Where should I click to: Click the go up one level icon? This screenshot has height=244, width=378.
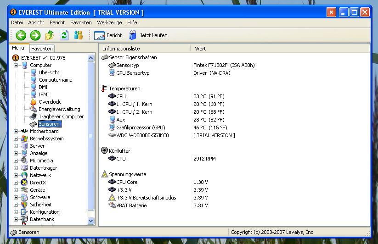click(x=50, y=35)
